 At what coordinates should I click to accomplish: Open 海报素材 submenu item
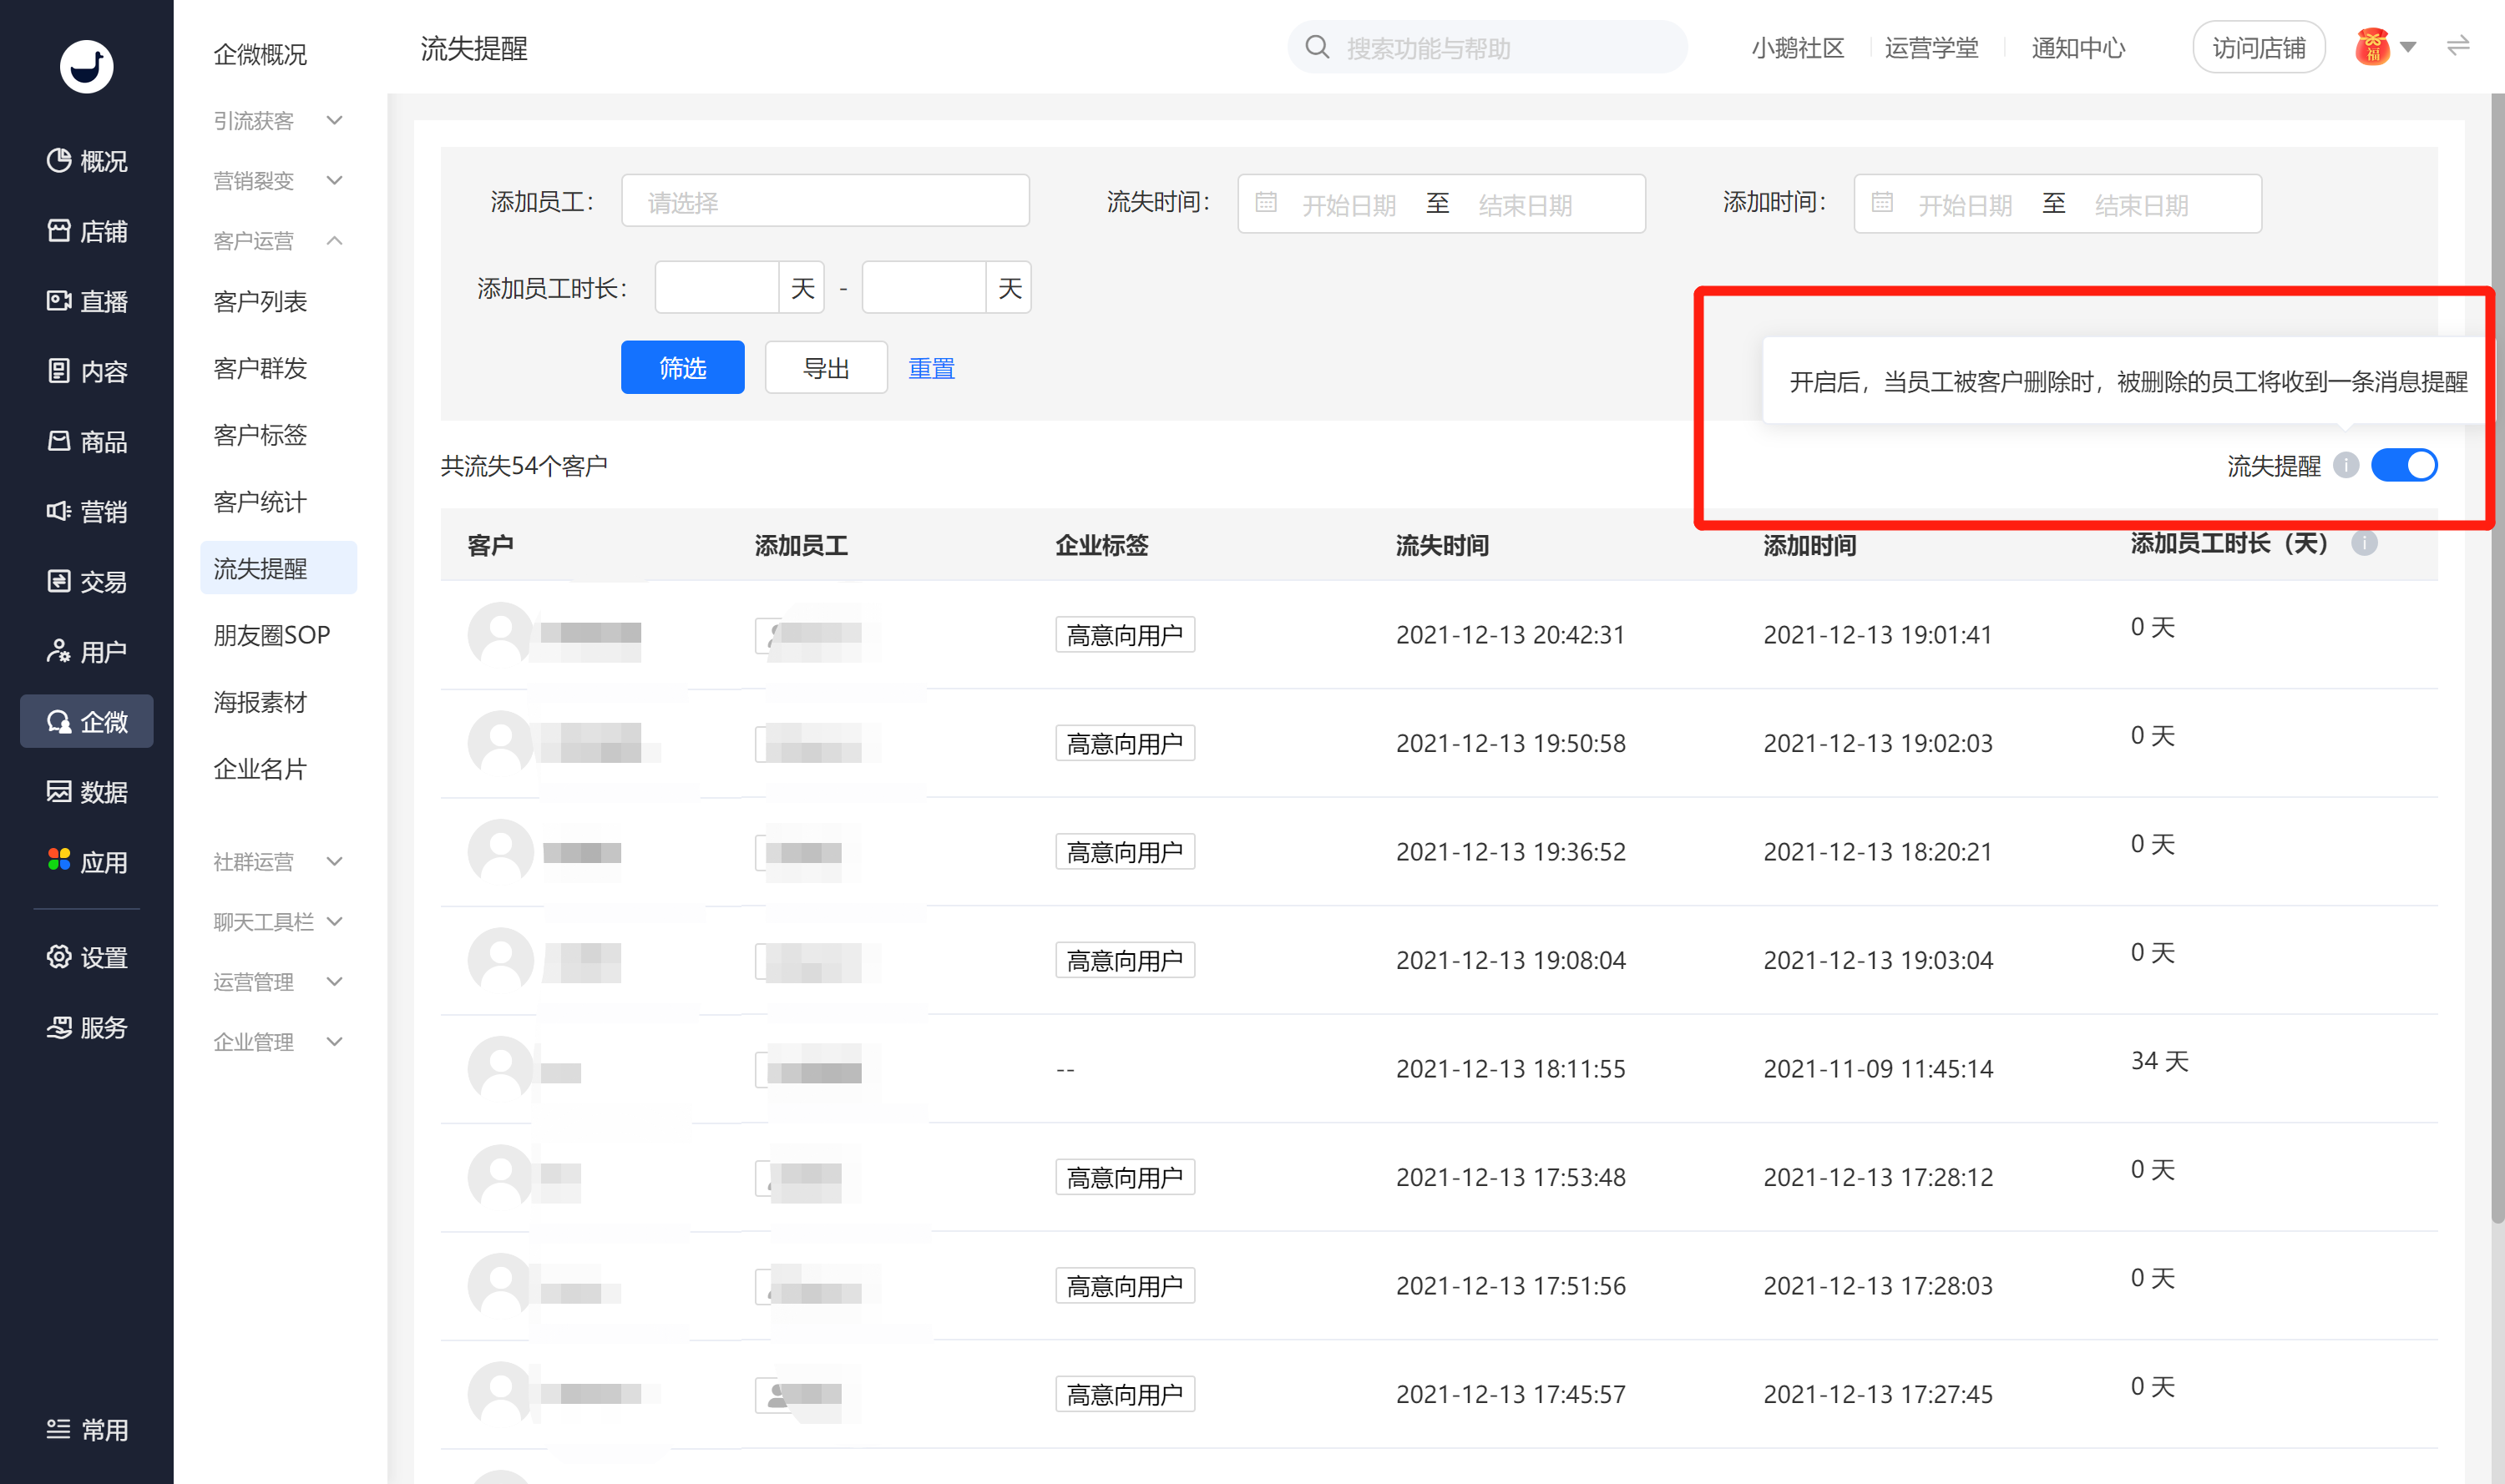261,702
